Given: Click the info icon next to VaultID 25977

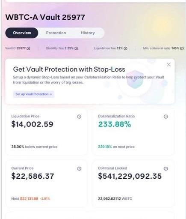Looking at the screenshot, I should (28, 48).
